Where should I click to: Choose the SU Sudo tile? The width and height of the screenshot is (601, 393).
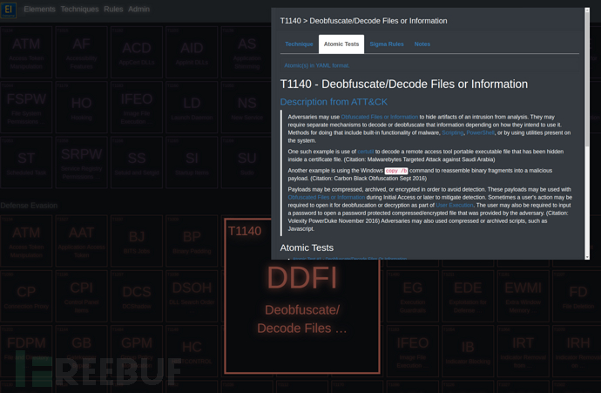[246, 163]
